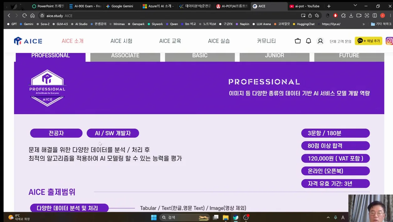Switch to the PowerPoint browser tab
Viewport: 393px width, 222px height.
[x=48, y=6]
